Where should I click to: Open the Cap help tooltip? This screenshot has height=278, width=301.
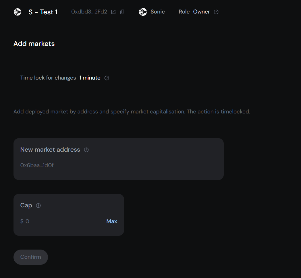[38, 205]
